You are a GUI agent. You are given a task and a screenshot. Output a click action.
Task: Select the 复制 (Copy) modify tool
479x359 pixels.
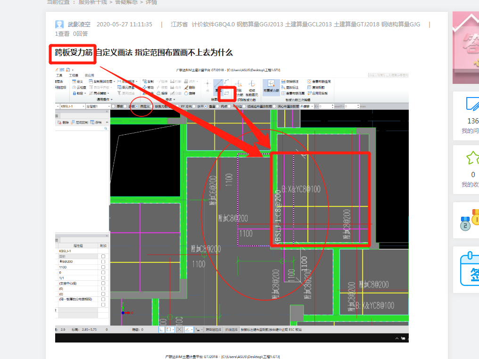pos(148,82)
